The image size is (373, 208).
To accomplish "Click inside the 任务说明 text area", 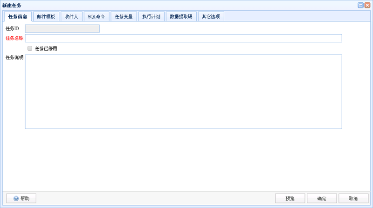I will pyautogui.click(x=183, y=91).
